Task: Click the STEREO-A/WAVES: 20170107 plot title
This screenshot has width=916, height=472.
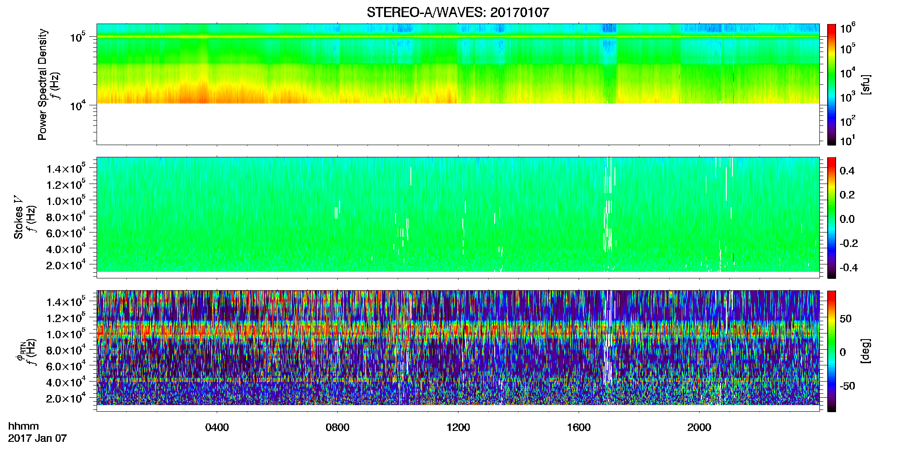Action: (458, 12)
